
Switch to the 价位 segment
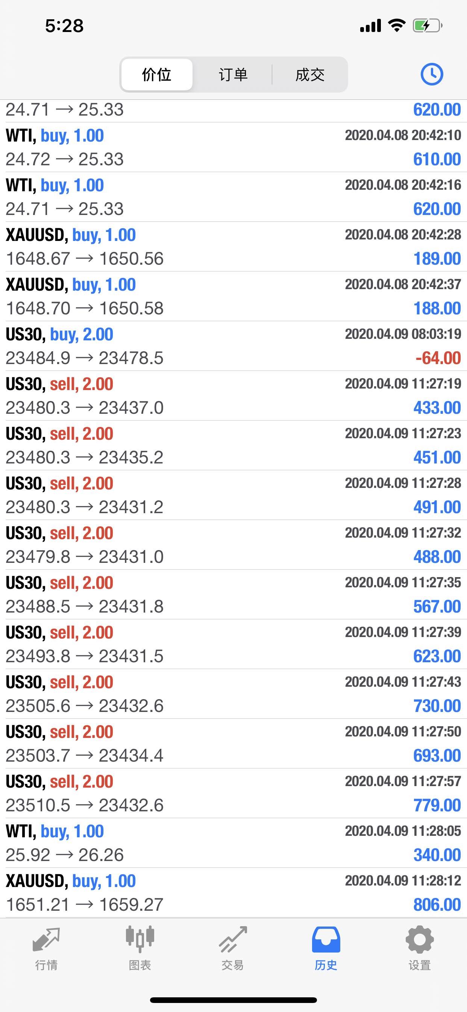pos(157,75)
